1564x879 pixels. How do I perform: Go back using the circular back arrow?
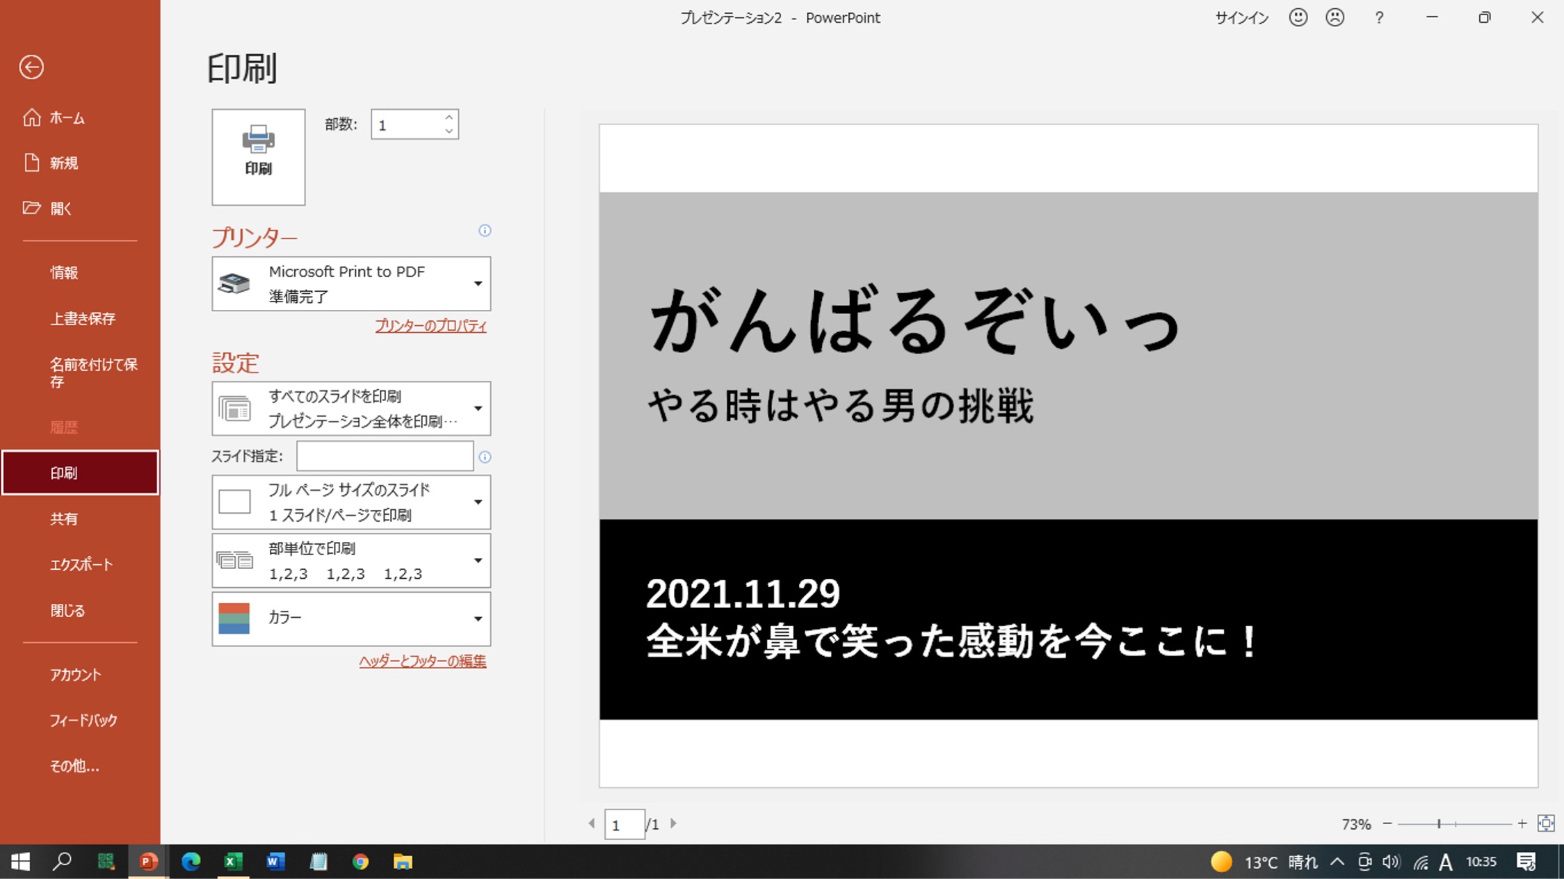(31, 67)
